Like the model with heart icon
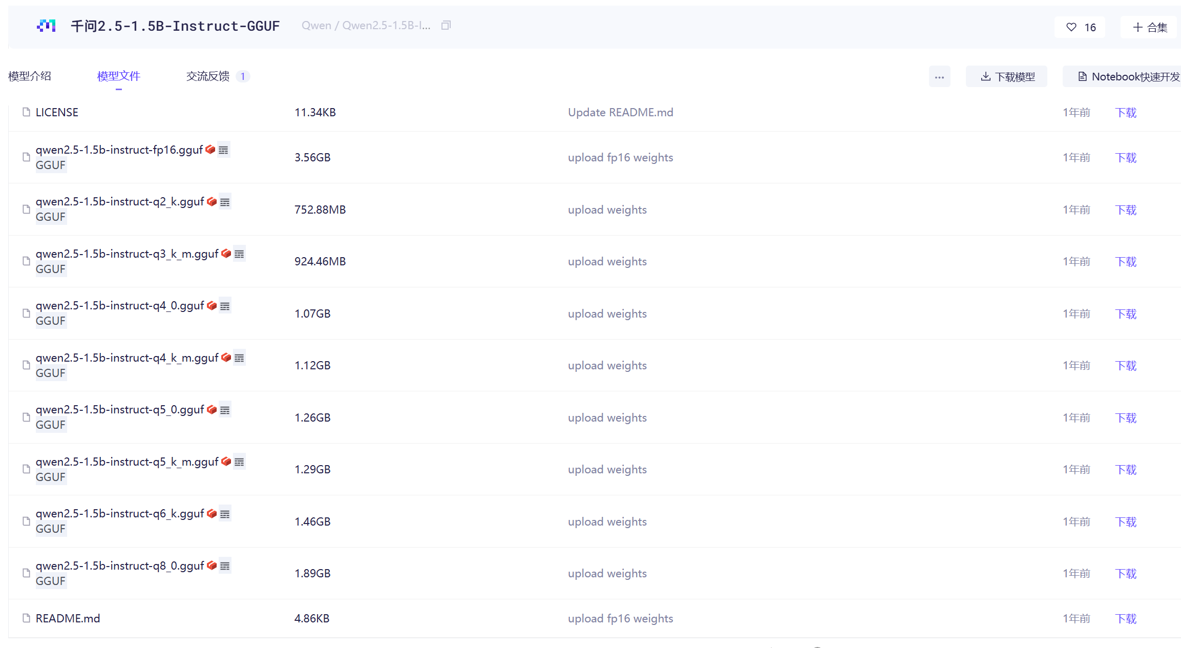Viewport: 1181px width, 648px height. [1080, 27]
